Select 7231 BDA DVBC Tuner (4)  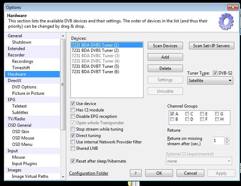coord(107,61)
